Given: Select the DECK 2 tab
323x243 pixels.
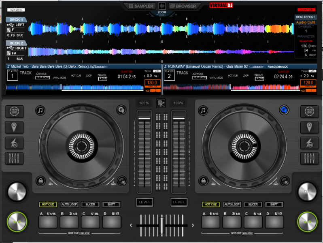Looking at the screenshot, I should coord(16,43).
